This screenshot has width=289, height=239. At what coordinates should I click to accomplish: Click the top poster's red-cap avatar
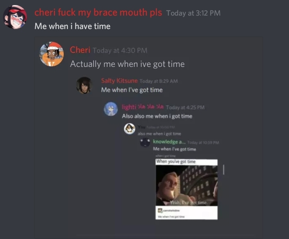coord(15,17)
